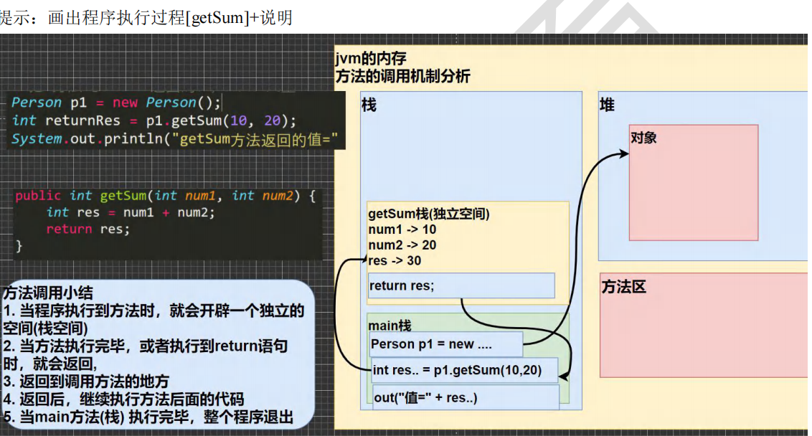Click the '栈' label
The width and height of the screenshot is (812, 436).
point(369,105)
